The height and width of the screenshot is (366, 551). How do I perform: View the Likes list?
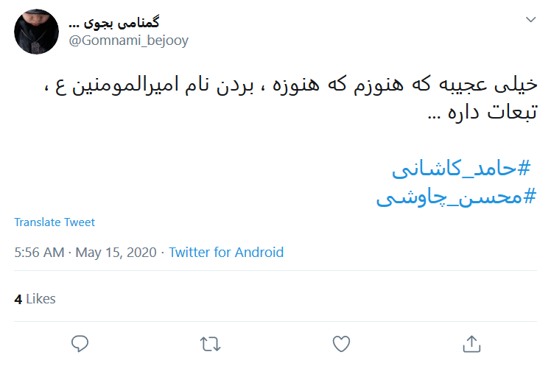tap(41, 299)
